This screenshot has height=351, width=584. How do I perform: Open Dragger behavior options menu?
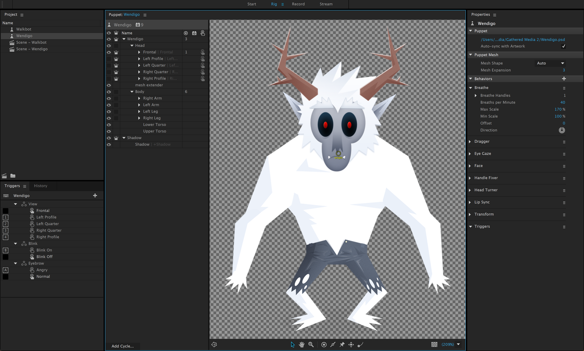point(564,142)
